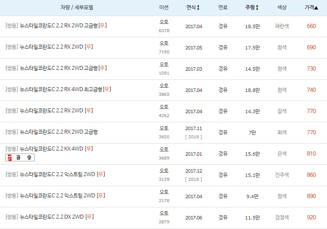Click the 2017.01 year value
The image size is (327, 229).
pos(194,154)
